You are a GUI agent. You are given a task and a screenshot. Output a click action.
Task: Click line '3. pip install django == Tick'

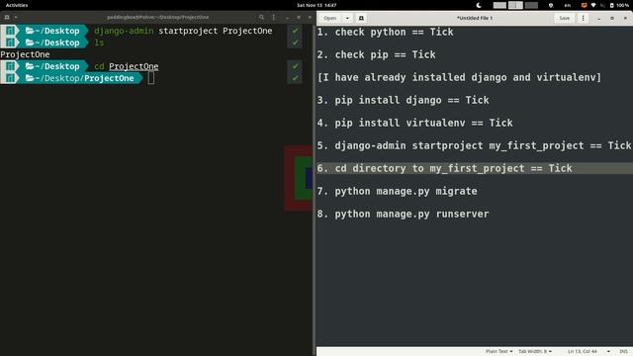point(403,100)
